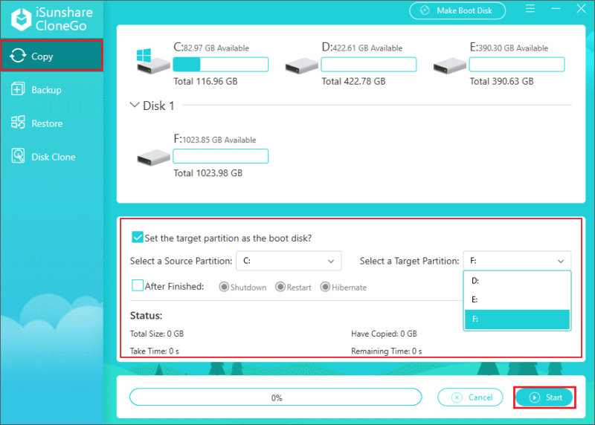Click the 'Total 390.63 GB' text
The height and width of the screenshot is (425, 595).
click(x=501, y=82)
